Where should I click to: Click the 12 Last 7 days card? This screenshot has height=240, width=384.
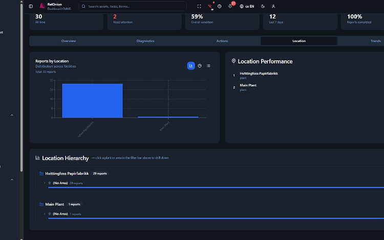click(300, 21)
